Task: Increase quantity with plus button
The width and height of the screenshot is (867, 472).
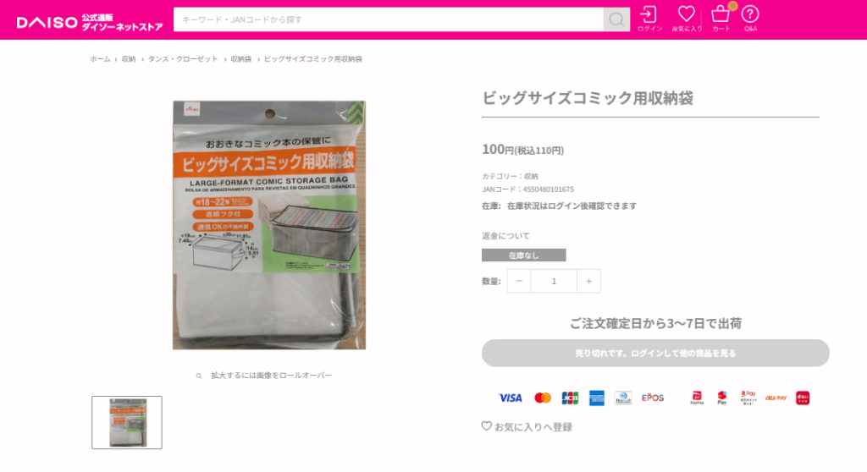Action: tap(589, 282)
